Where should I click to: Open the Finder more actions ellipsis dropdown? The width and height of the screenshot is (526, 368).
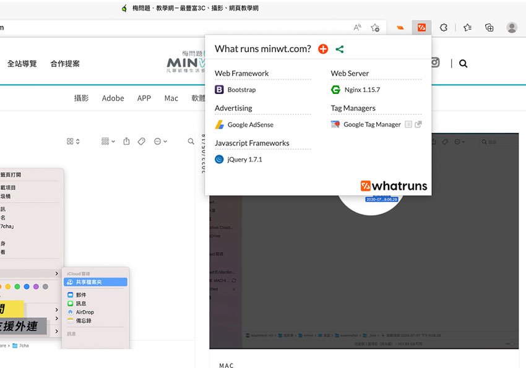[160, 142]
